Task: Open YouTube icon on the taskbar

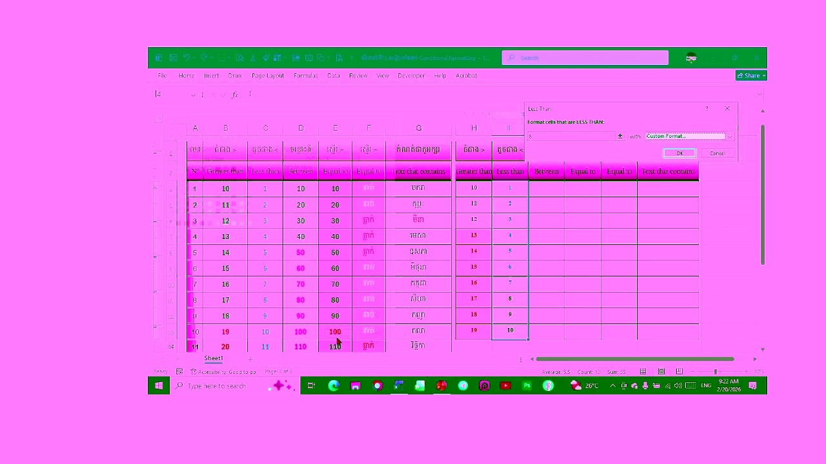Action: click(505, 386)
